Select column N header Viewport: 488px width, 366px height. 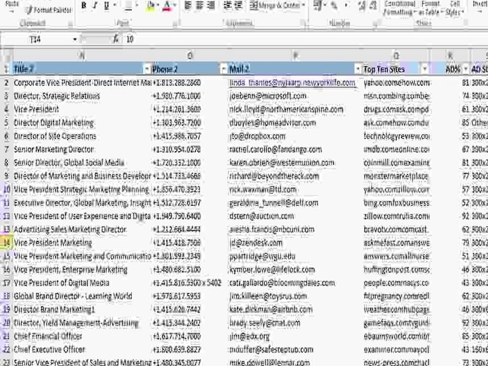tap(82, 56)
